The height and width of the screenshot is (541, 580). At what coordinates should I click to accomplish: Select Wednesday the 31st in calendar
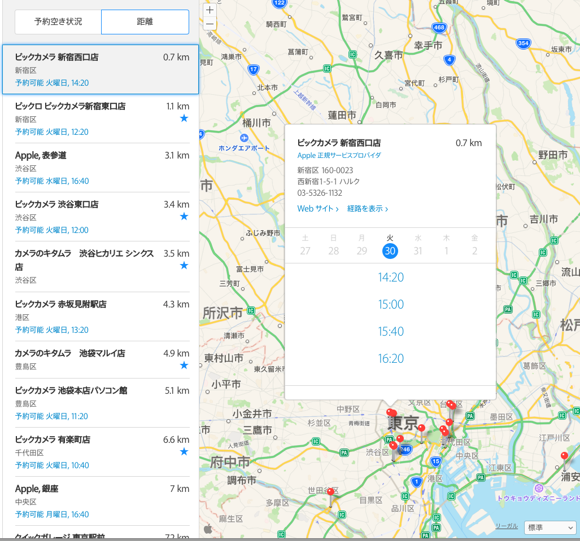click(418, 251)
